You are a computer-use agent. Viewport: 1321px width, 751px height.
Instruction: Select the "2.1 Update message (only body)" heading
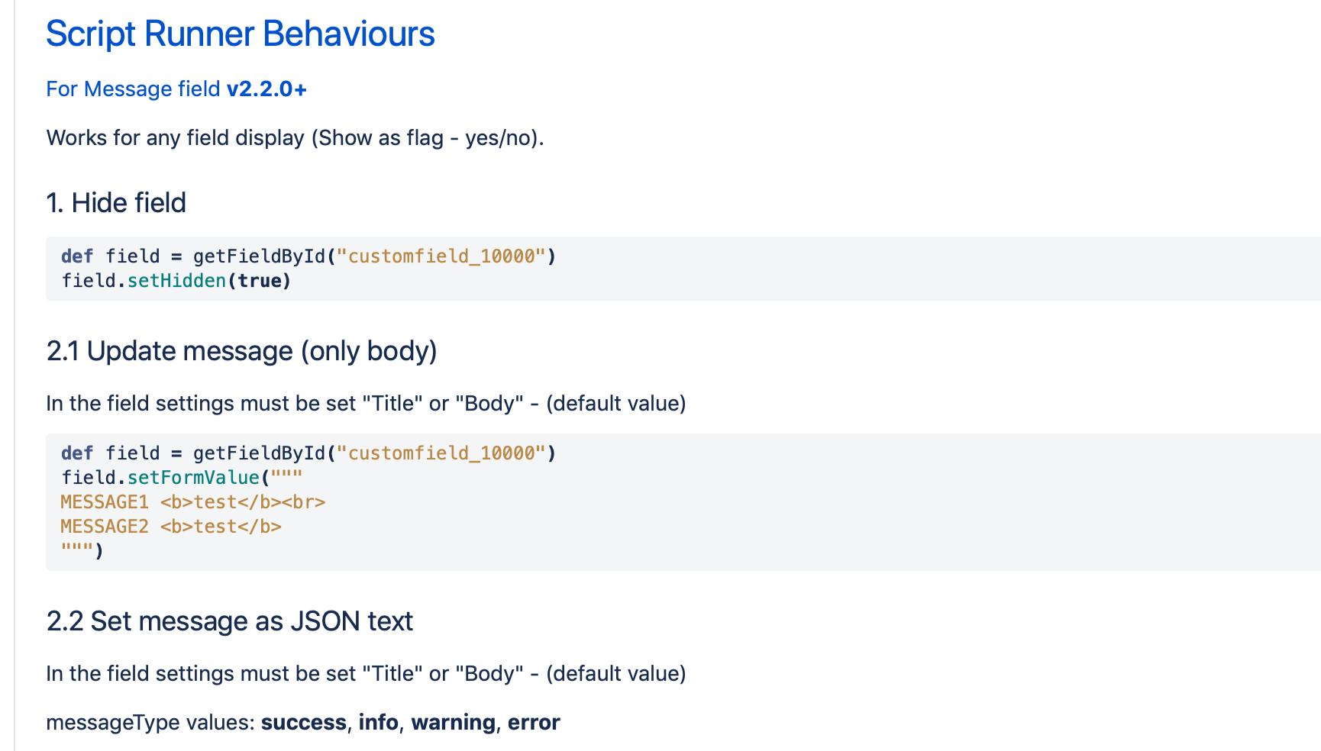(x=241, y=351)
